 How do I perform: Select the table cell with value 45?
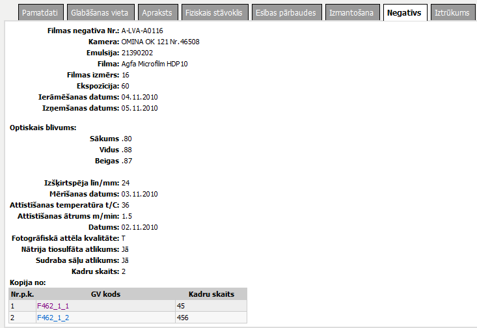coord(182,305)
